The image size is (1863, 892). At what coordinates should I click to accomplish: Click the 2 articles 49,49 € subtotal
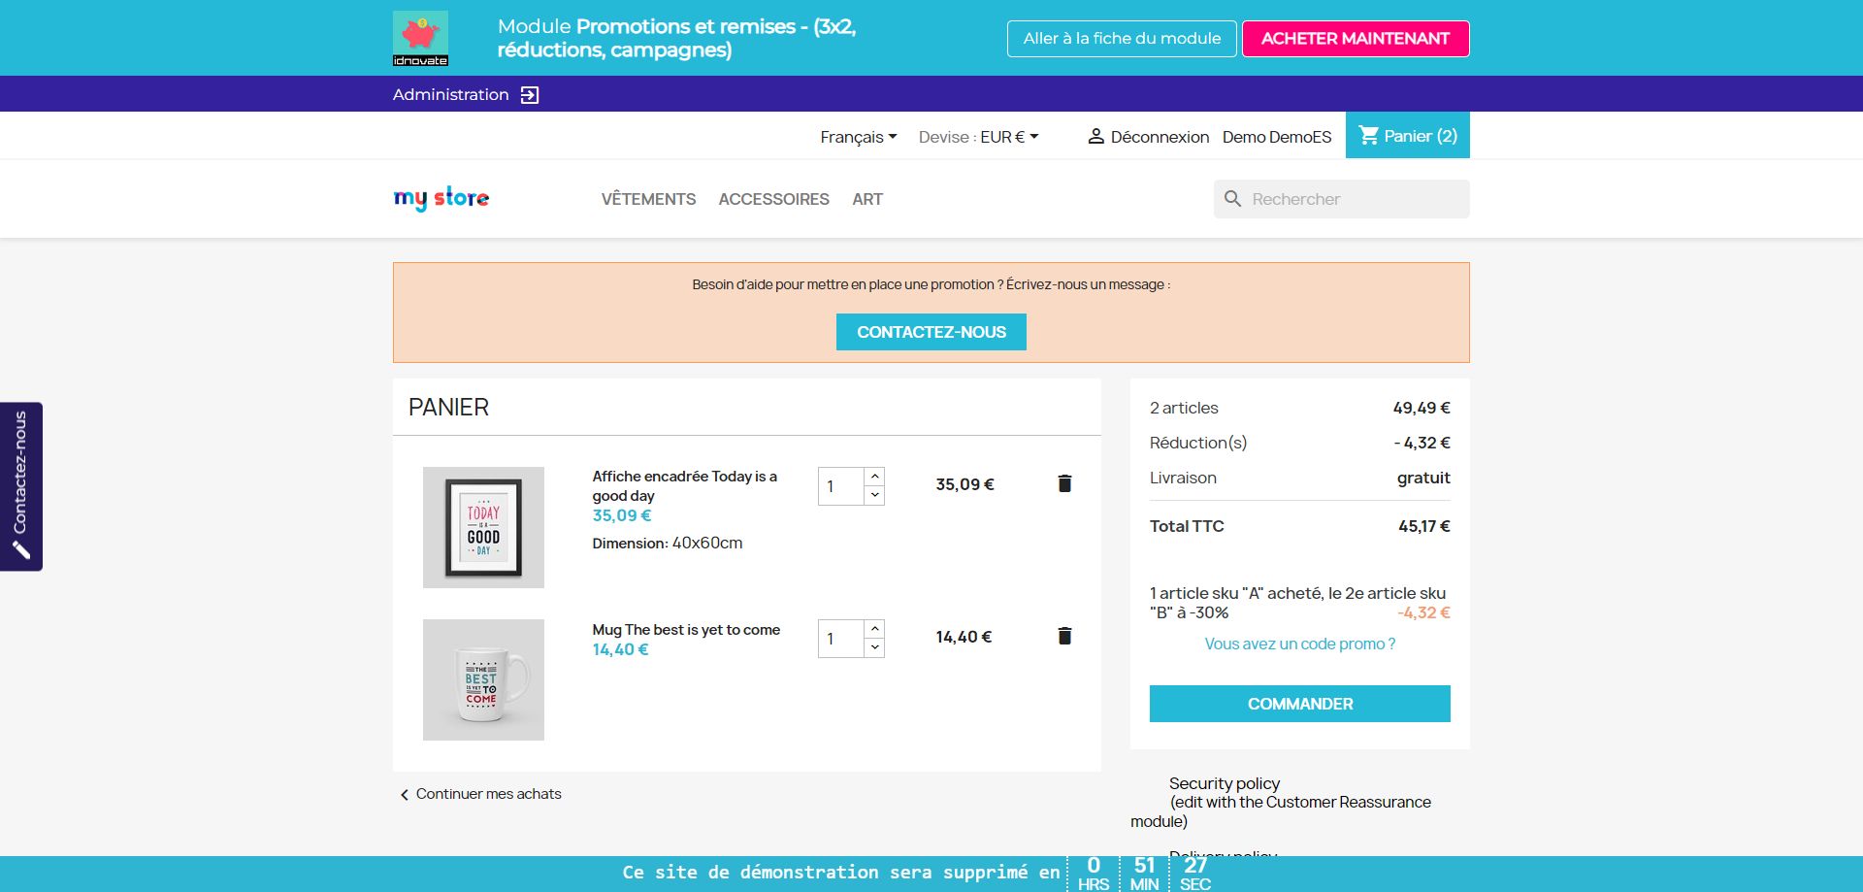1422,408
